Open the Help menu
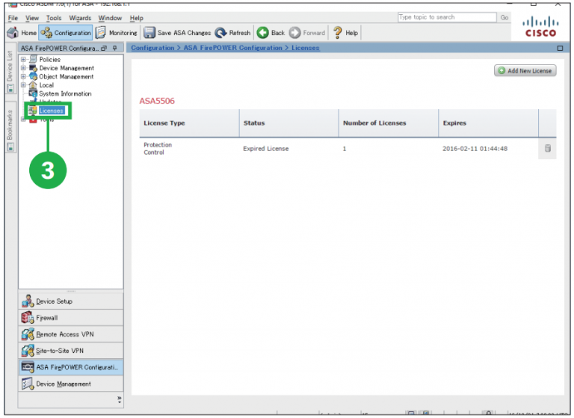Image resolution: width=574 pixels, height=418 pixels. (137, 18)
